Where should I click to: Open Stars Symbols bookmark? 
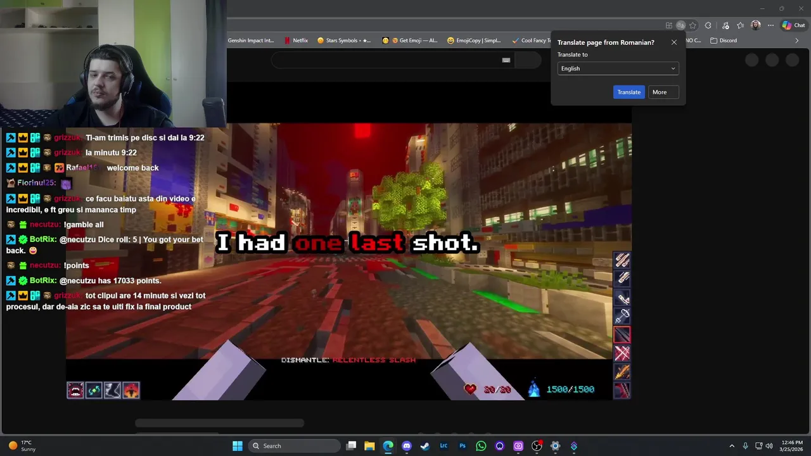(x=344, y=41)
